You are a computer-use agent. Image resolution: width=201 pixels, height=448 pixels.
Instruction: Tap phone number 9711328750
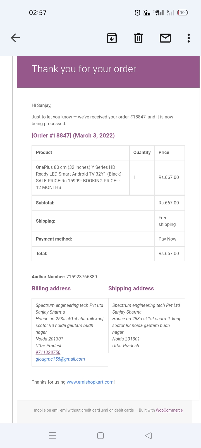pos(48,352)
